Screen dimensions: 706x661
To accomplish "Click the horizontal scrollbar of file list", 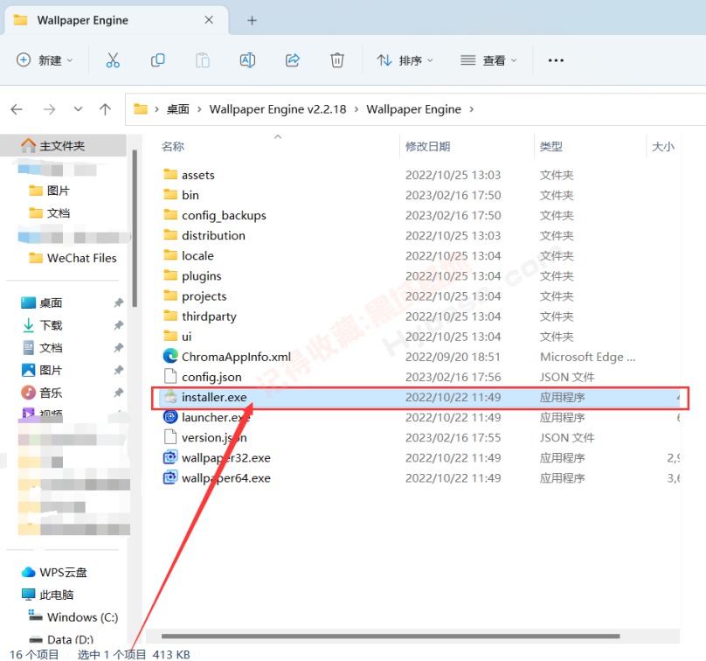I will 391,637.
